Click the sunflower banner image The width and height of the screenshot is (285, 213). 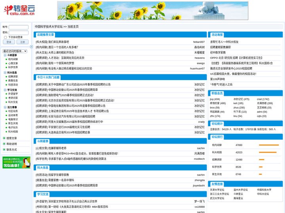tap(153, 11)
